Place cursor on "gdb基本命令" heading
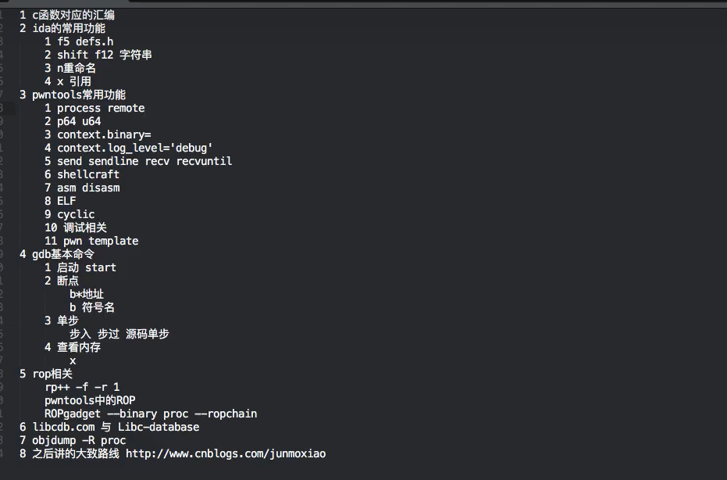The width and height of the screenshot is (727, 480). 66,254
